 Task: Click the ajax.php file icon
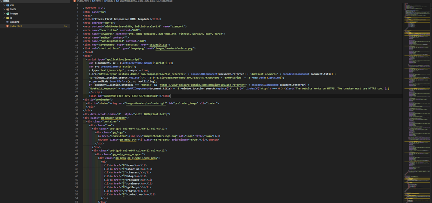[7, 22]
